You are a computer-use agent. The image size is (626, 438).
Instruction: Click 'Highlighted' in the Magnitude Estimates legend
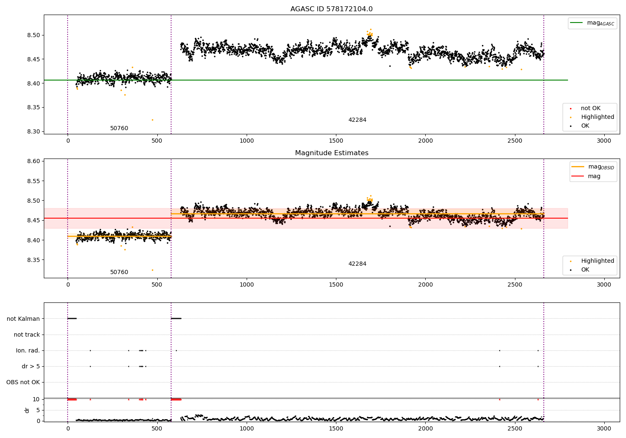[597, 261]
